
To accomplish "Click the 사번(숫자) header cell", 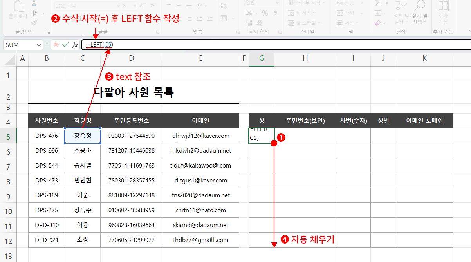I will 354,121.
